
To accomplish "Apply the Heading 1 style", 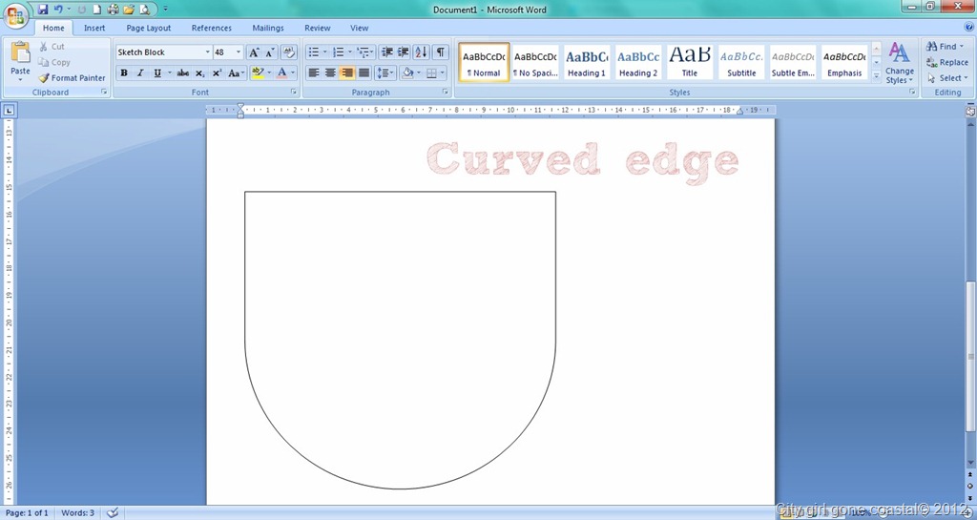I will [x=587, y=62].
